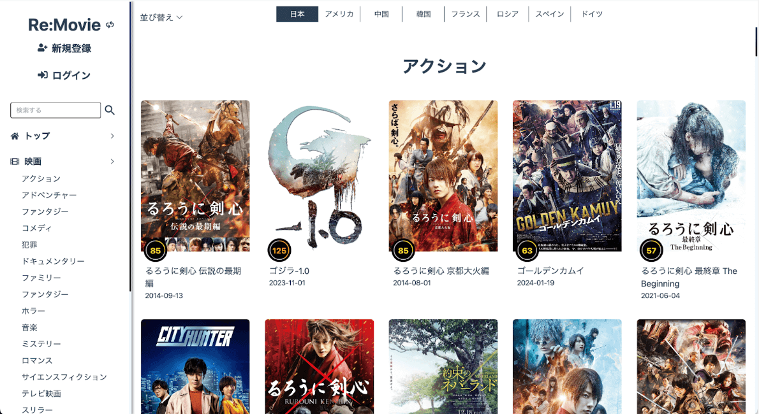Select the 音楽 genre
Image resolution: width=759 pixels, height=414 pixels.
tap(29, 327)
